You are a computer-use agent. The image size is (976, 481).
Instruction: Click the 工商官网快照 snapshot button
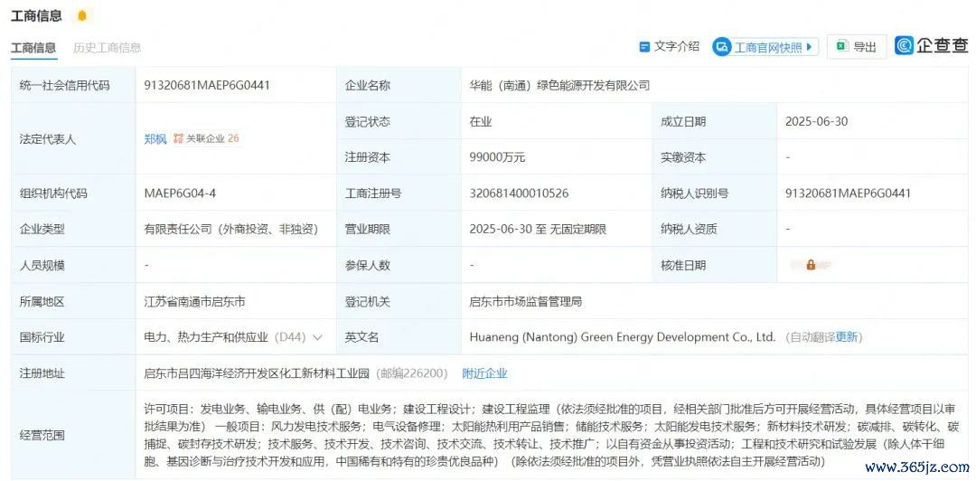(765, 47)
